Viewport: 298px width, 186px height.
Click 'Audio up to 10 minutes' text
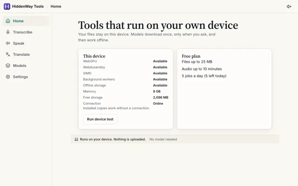point(202,69)
